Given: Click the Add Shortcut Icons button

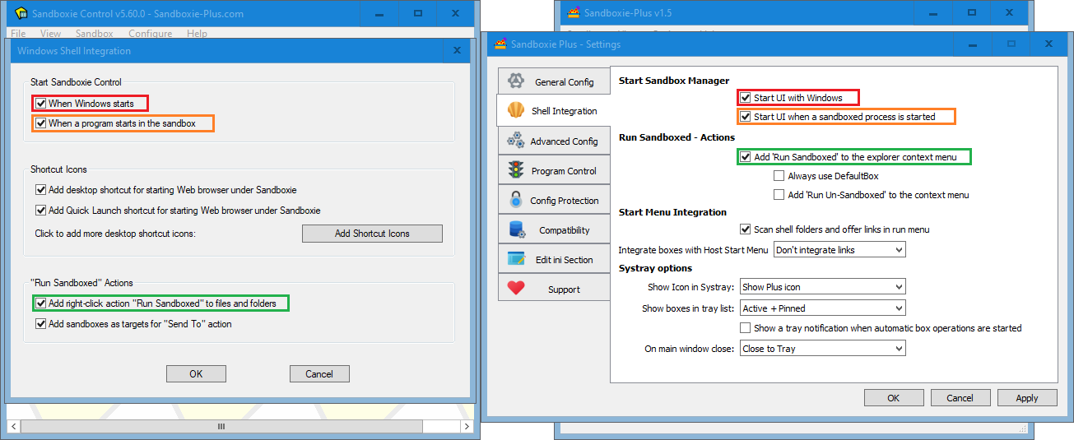Looking at the screenshot, I should [372, 234].
